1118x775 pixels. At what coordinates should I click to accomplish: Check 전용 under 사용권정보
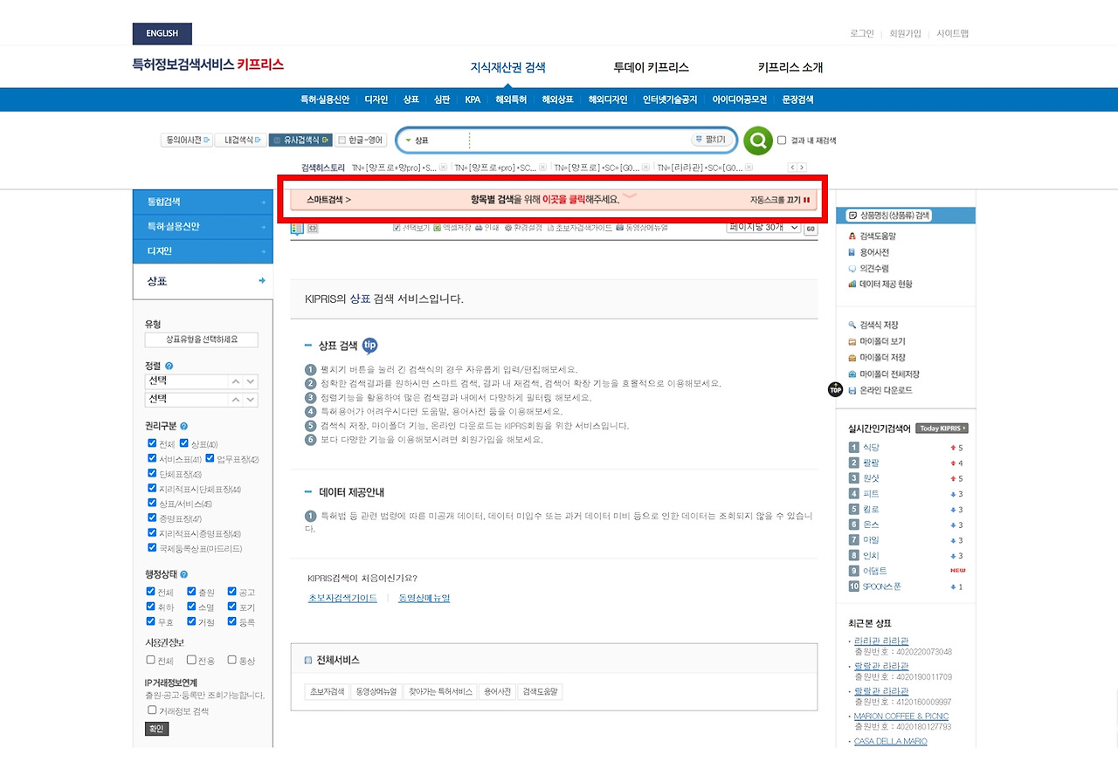tap(191, 660)
